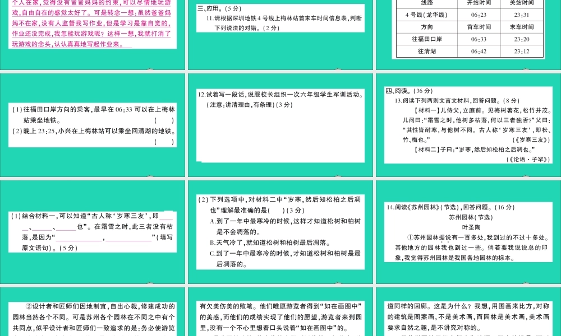
Task: Select the slide with options A, B, C
Action: pyautogui.click(x=280, y=232)
